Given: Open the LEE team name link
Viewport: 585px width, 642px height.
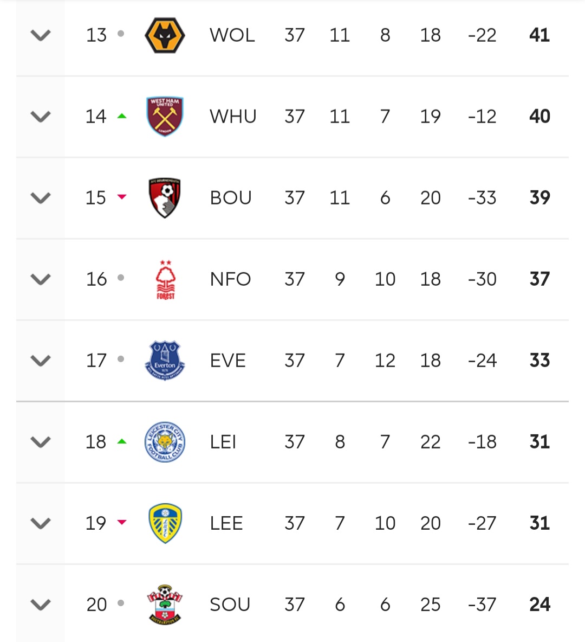Looking at the screenshot, I should pyautogui.click(x=226, y=523).
